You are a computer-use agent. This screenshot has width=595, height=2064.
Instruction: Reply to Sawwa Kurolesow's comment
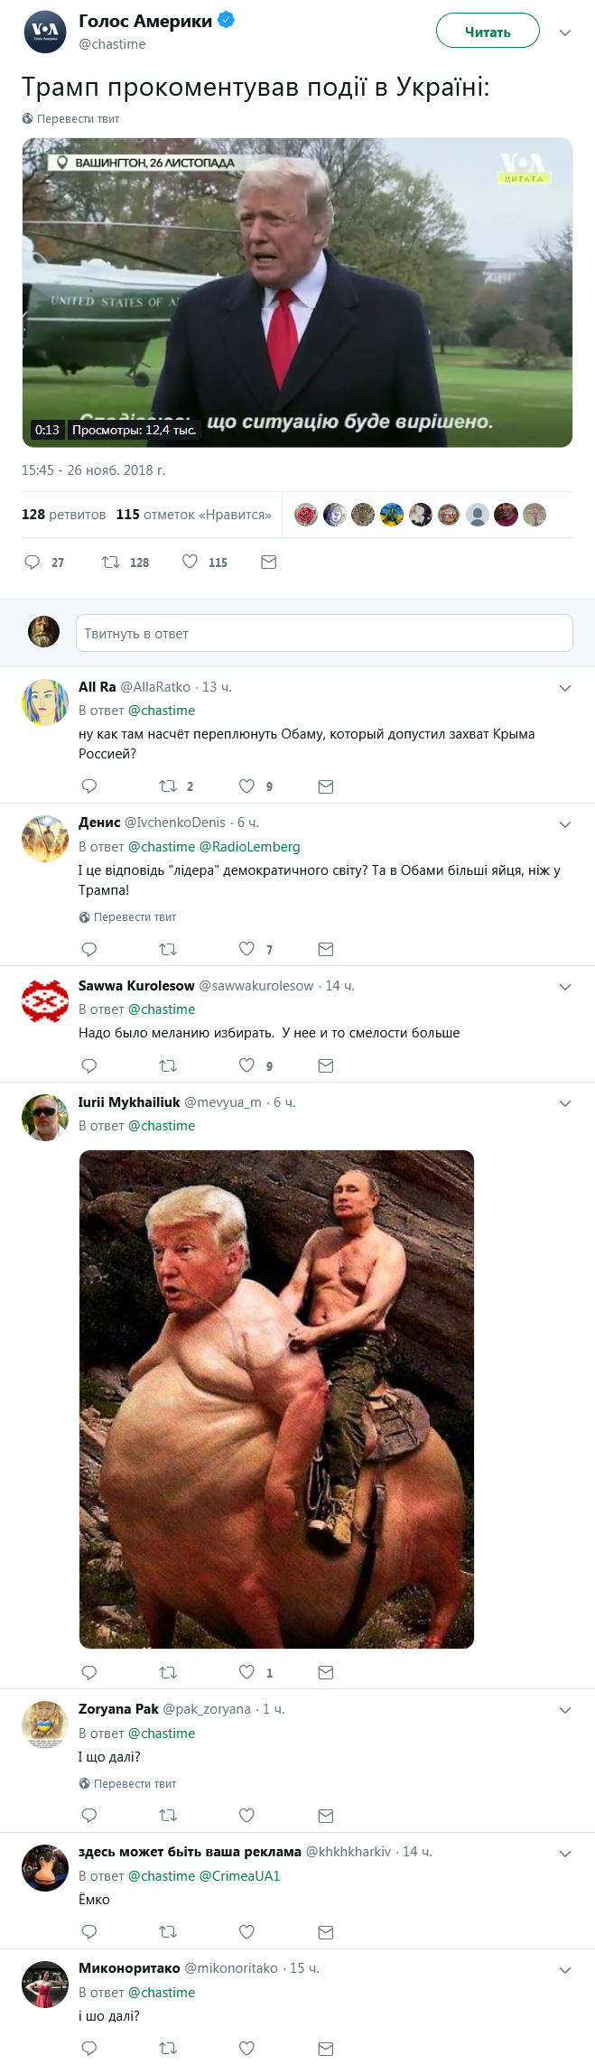coord(89,1065)
